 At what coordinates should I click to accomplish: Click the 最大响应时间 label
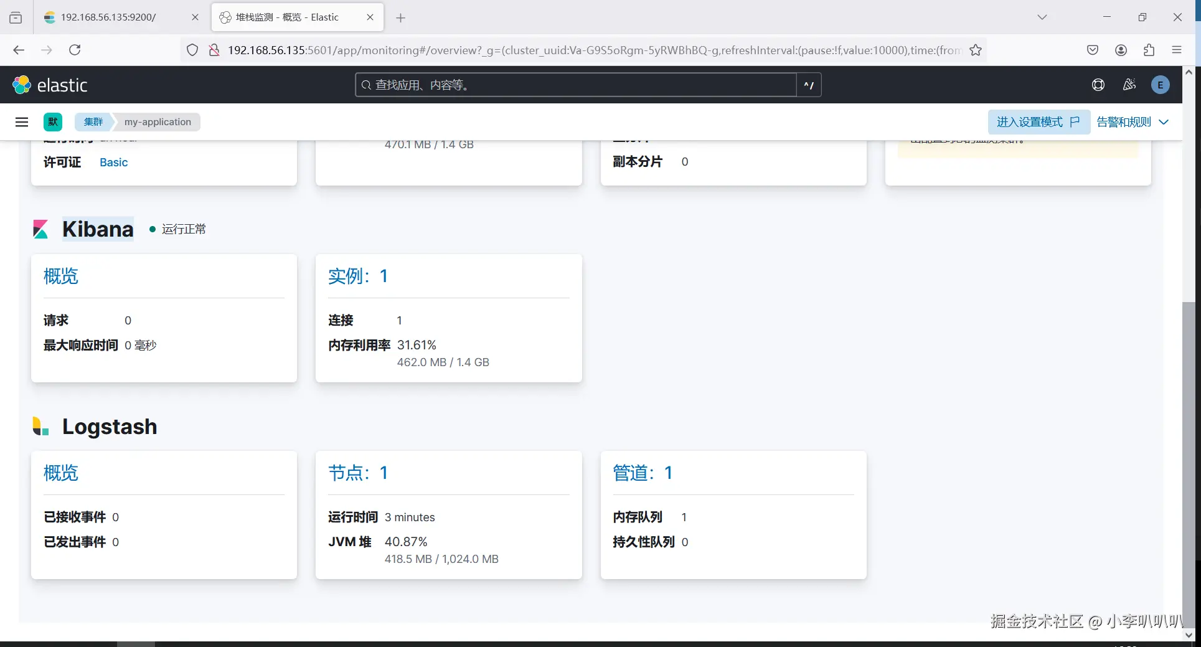pyautogui.click(x=81, y=345)
